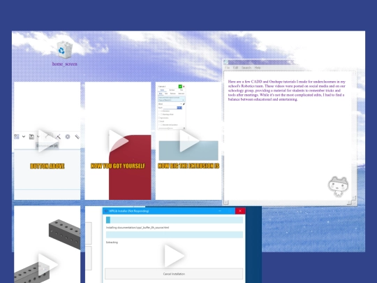The image size is (377, 283).
Task: Click the notepad horizontal scrollbar left arrow
Action: 226,203
